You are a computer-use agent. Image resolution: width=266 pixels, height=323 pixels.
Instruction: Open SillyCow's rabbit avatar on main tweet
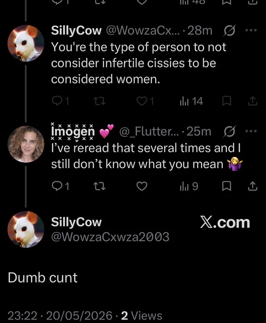pyautogui.click(x=26, y=229)
